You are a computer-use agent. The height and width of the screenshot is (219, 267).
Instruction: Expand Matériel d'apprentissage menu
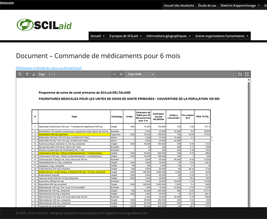(x=240, y=6)
